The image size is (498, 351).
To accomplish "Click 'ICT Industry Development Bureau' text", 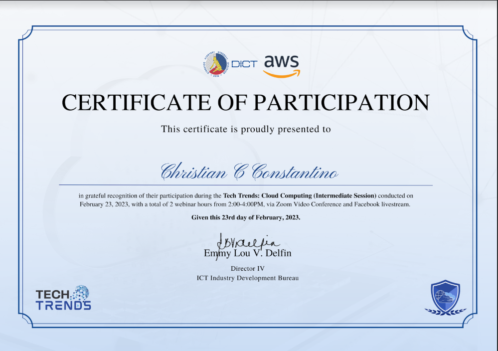I will [247, 278].
